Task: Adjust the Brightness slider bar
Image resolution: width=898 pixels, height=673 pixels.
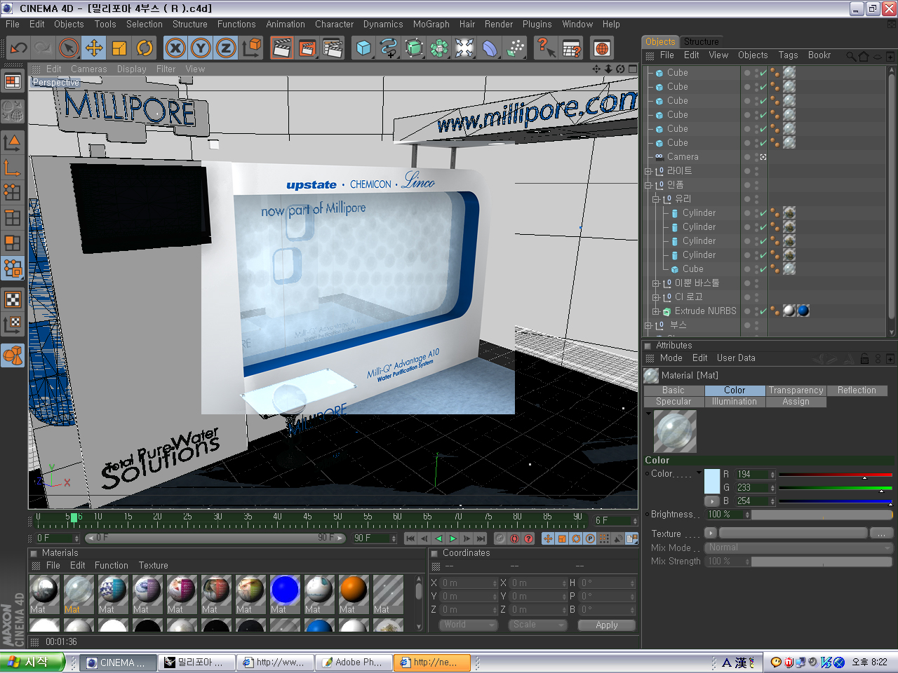Action: (822, 515)
